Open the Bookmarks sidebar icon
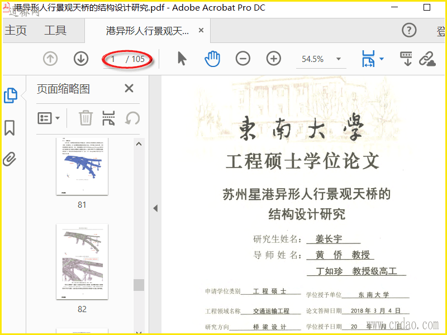The height and width of the screenshot is (335, 447). pyautogui.click(x=9, y=127)
